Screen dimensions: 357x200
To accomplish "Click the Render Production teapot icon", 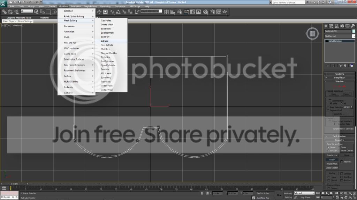I will (x=225, y=11).
